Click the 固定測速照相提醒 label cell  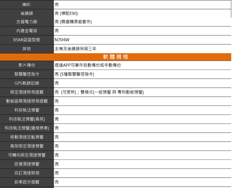[x=27, y=92]
